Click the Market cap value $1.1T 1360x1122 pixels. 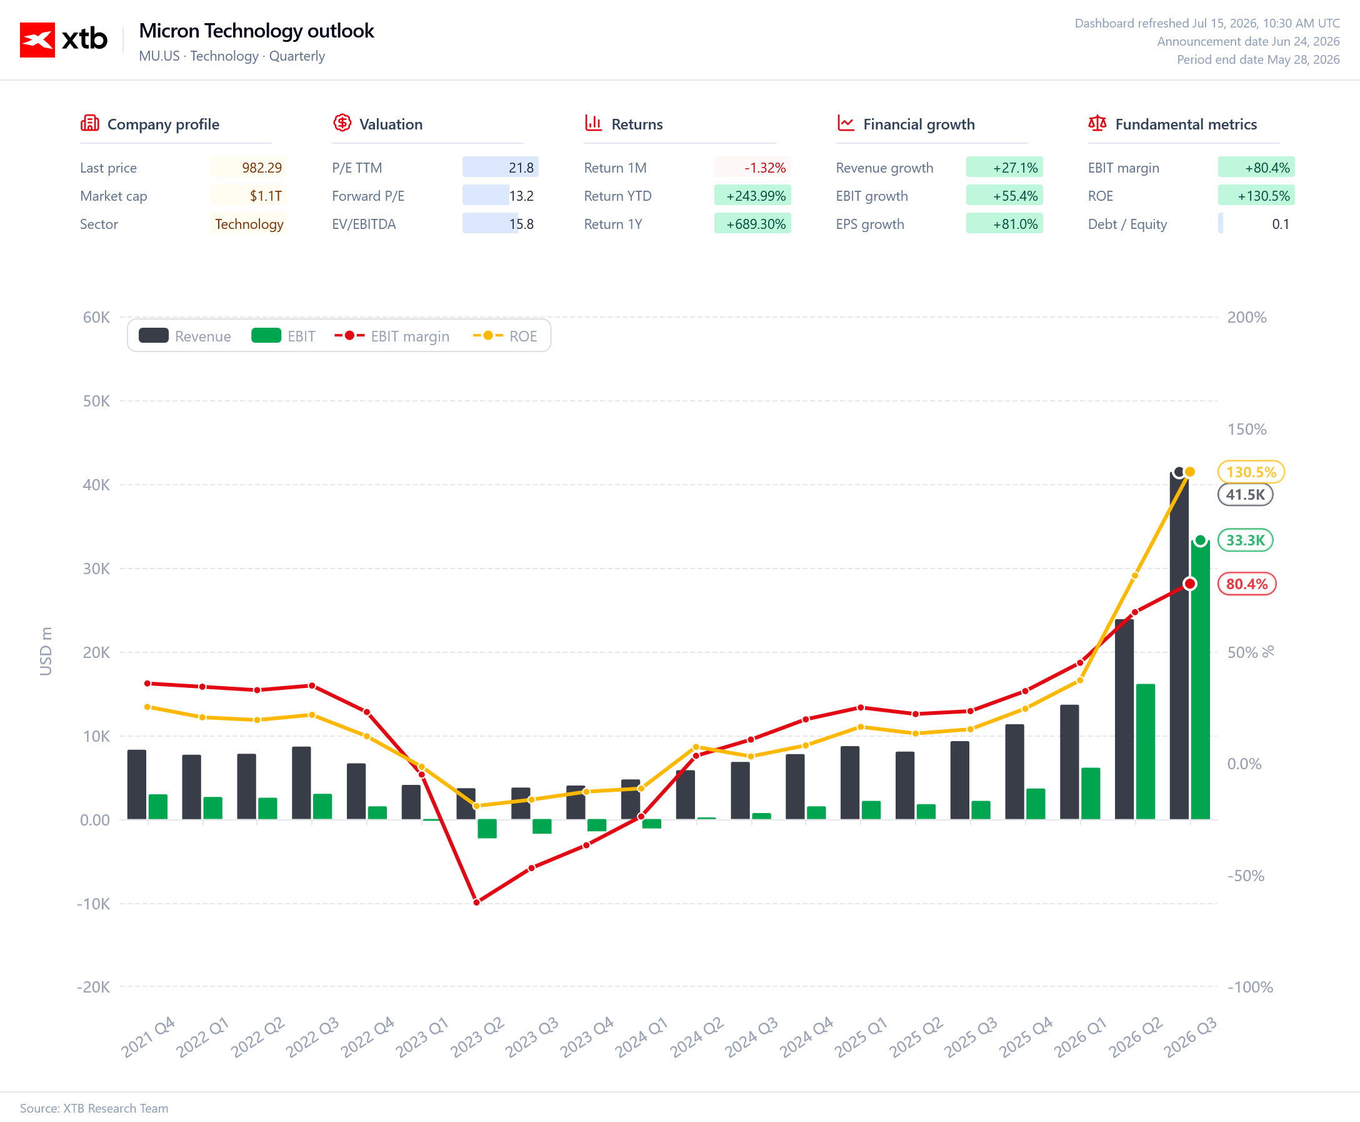(248, 196)
